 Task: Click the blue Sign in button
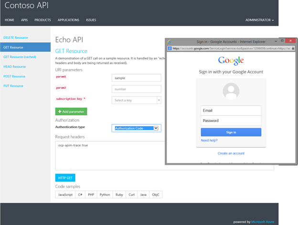231,132
